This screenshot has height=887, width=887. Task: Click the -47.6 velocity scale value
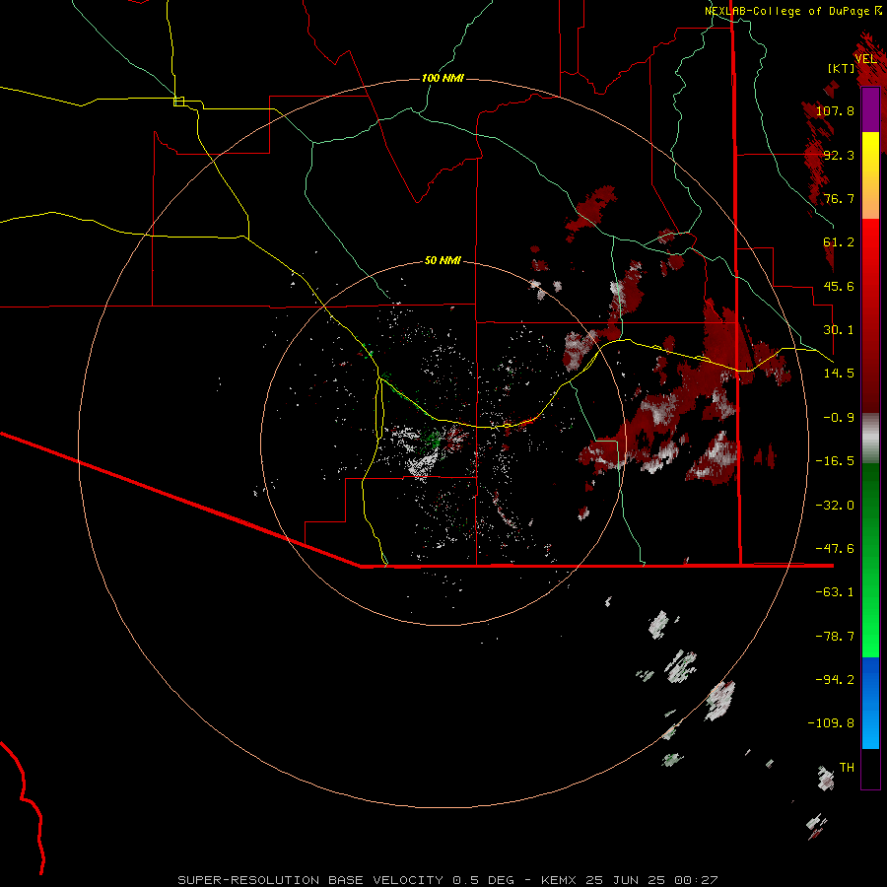click(835, 549)
